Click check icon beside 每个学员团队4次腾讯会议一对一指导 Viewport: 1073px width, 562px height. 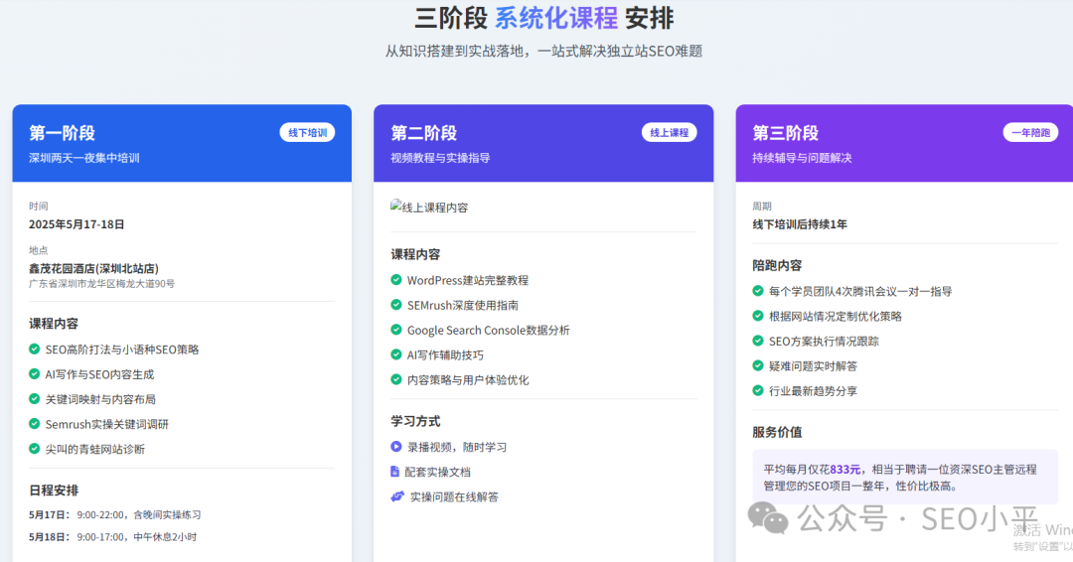point(757,291)
